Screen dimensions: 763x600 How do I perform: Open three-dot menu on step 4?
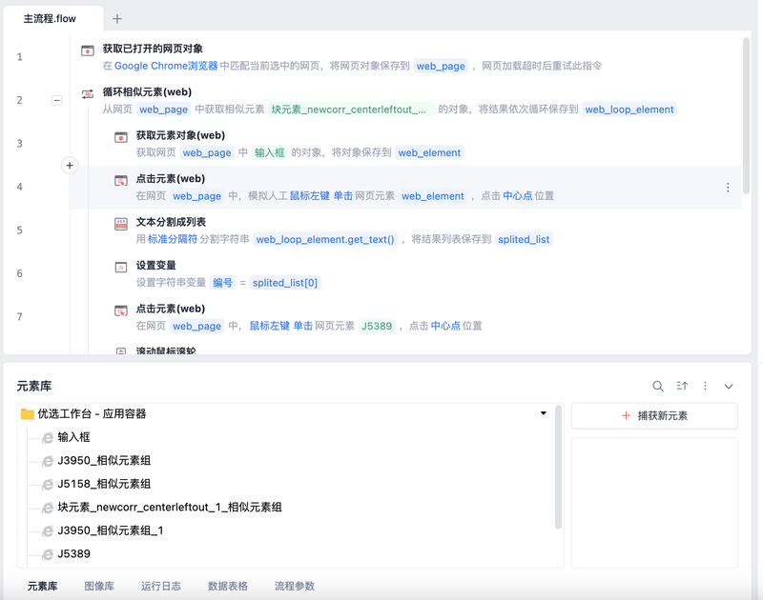(x=728, y=188)
